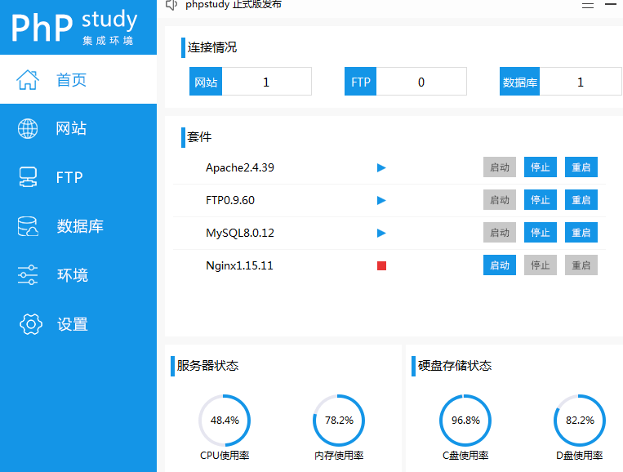Click CPU使用率 48.4% gauge

[225, 421]
